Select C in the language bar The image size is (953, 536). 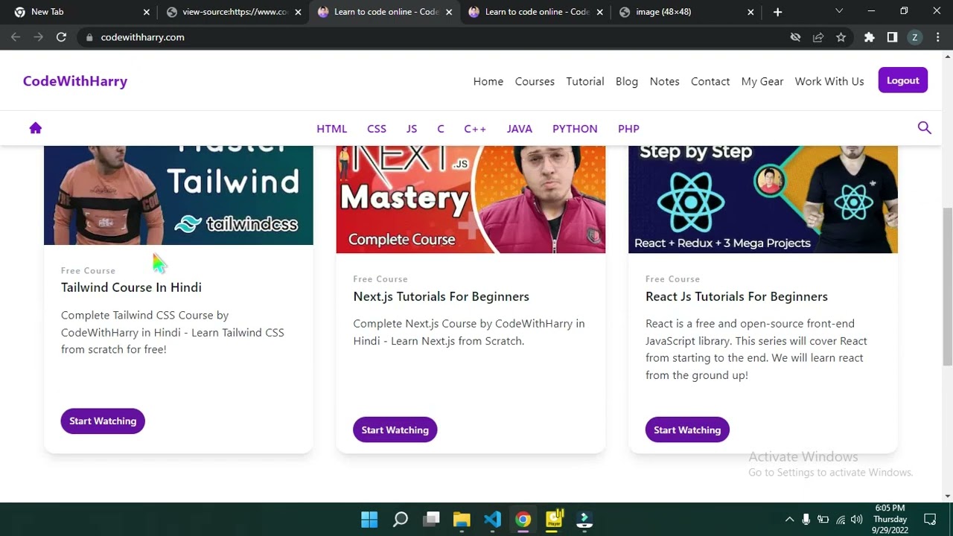click(x=441, y=128)
